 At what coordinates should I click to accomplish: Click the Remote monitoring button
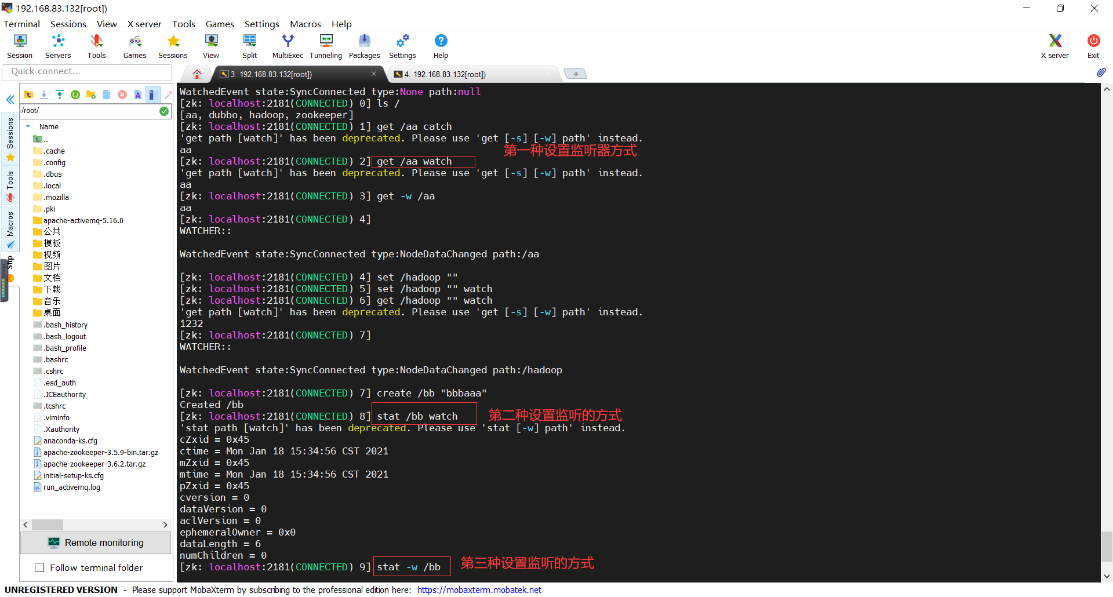pos(96,543)
